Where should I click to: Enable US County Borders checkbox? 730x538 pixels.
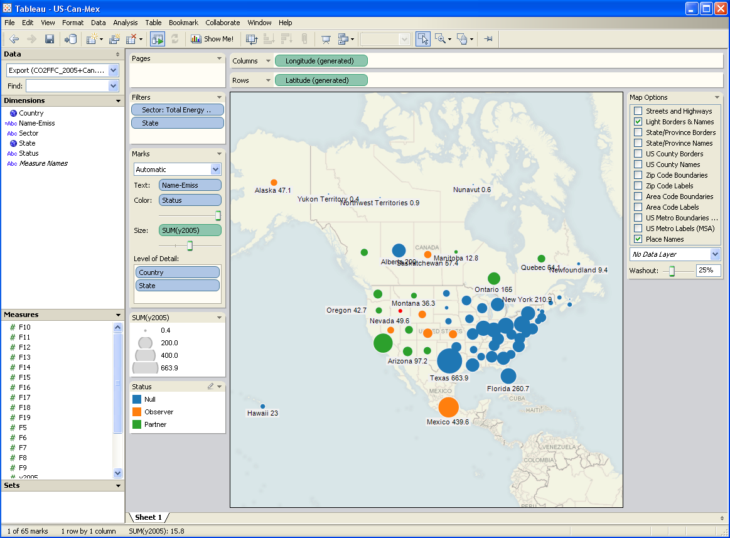coord(638,154)
